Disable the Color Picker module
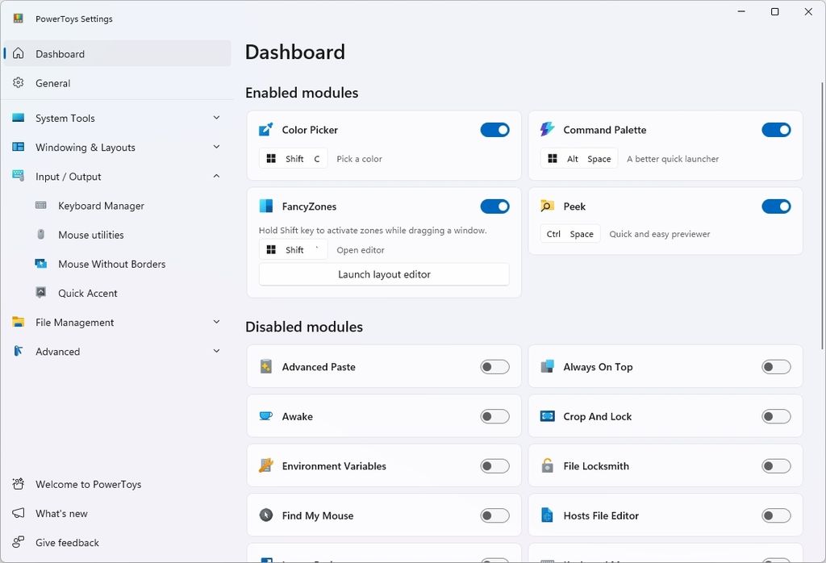 point(494,129)
